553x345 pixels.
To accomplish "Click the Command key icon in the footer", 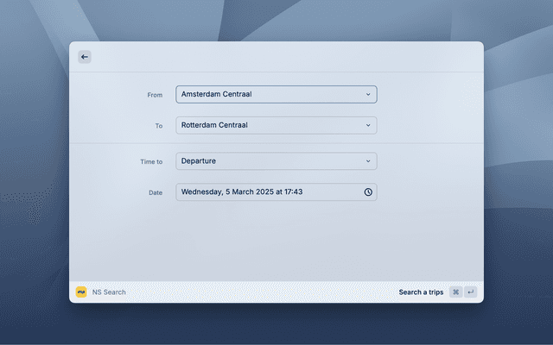I will 455,292.
